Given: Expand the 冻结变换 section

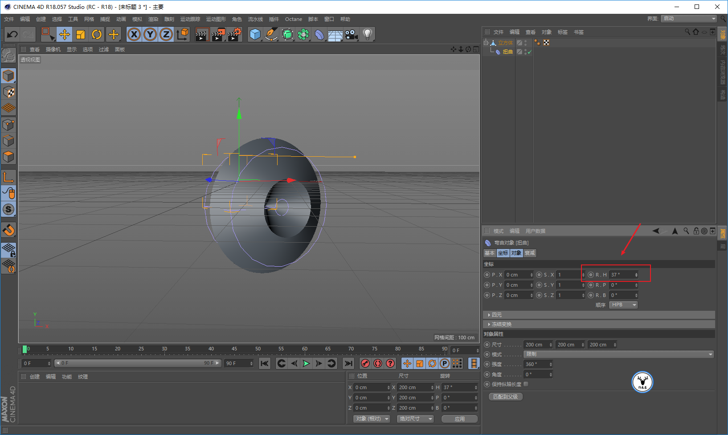Looking at the screenshot, I should click(x=598, y=324).
